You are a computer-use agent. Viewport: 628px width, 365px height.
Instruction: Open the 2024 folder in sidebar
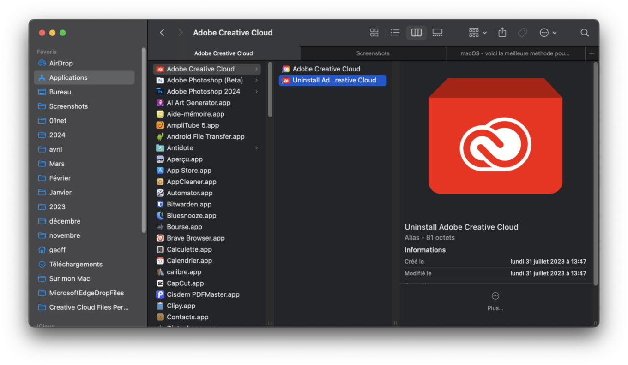click(84, 135)
